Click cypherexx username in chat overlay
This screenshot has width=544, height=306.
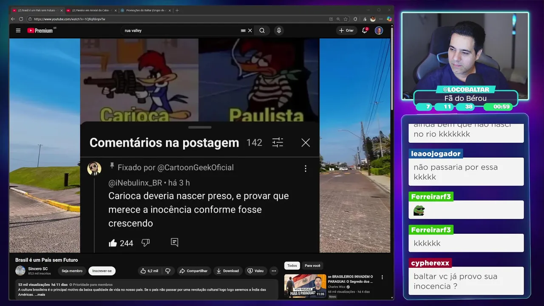pos(430,263)
